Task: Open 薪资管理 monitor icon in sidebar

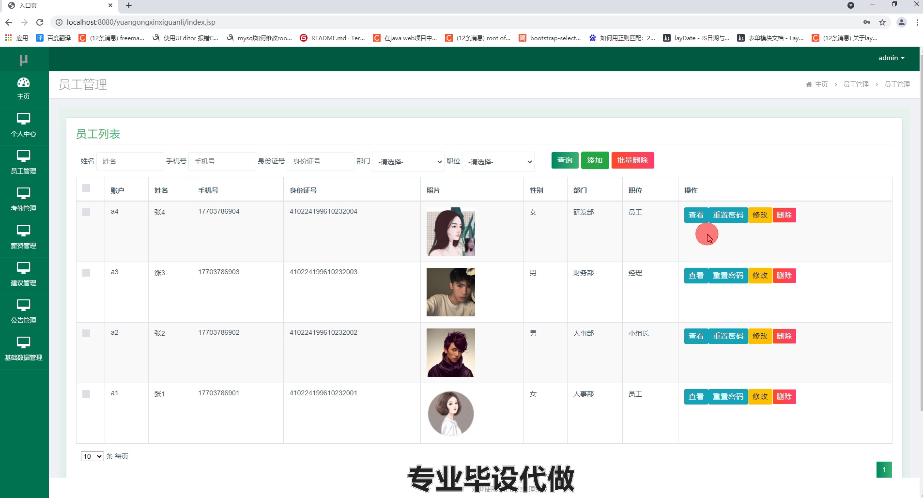Action: point(23,231)
